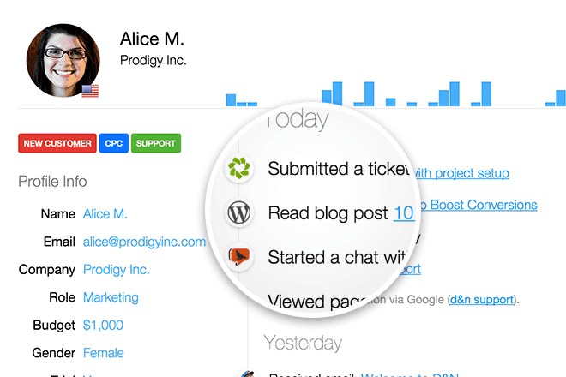
Task: Click the Female gender value
Action: coord(104,352)
